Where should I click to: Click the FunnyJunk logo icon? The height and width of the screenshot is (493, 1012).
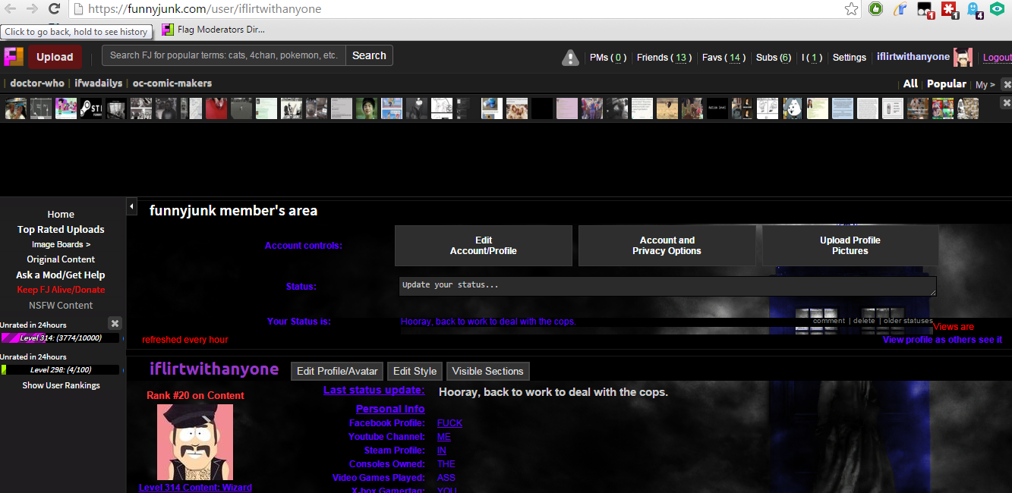(x=14, y=57)
